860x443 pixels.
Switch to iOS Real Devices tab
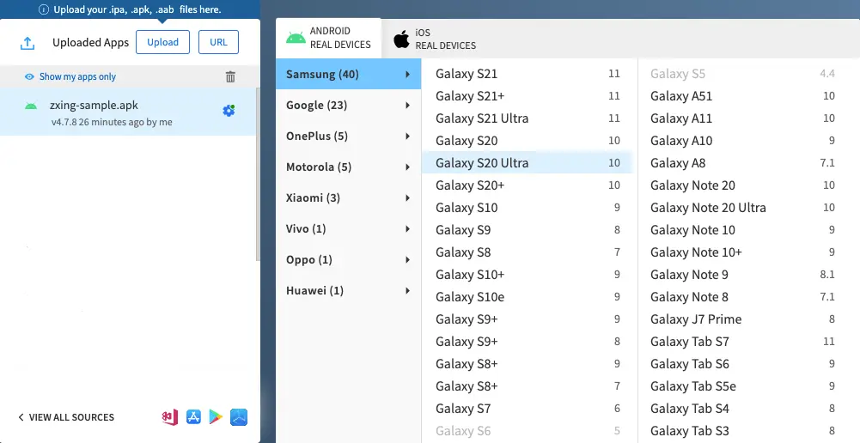[x=435, y=39]
